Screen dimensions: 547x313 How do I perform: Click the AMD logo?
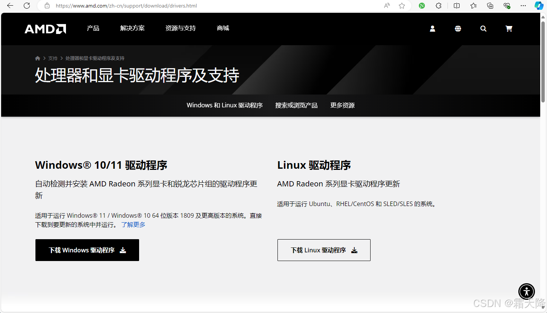45,29
